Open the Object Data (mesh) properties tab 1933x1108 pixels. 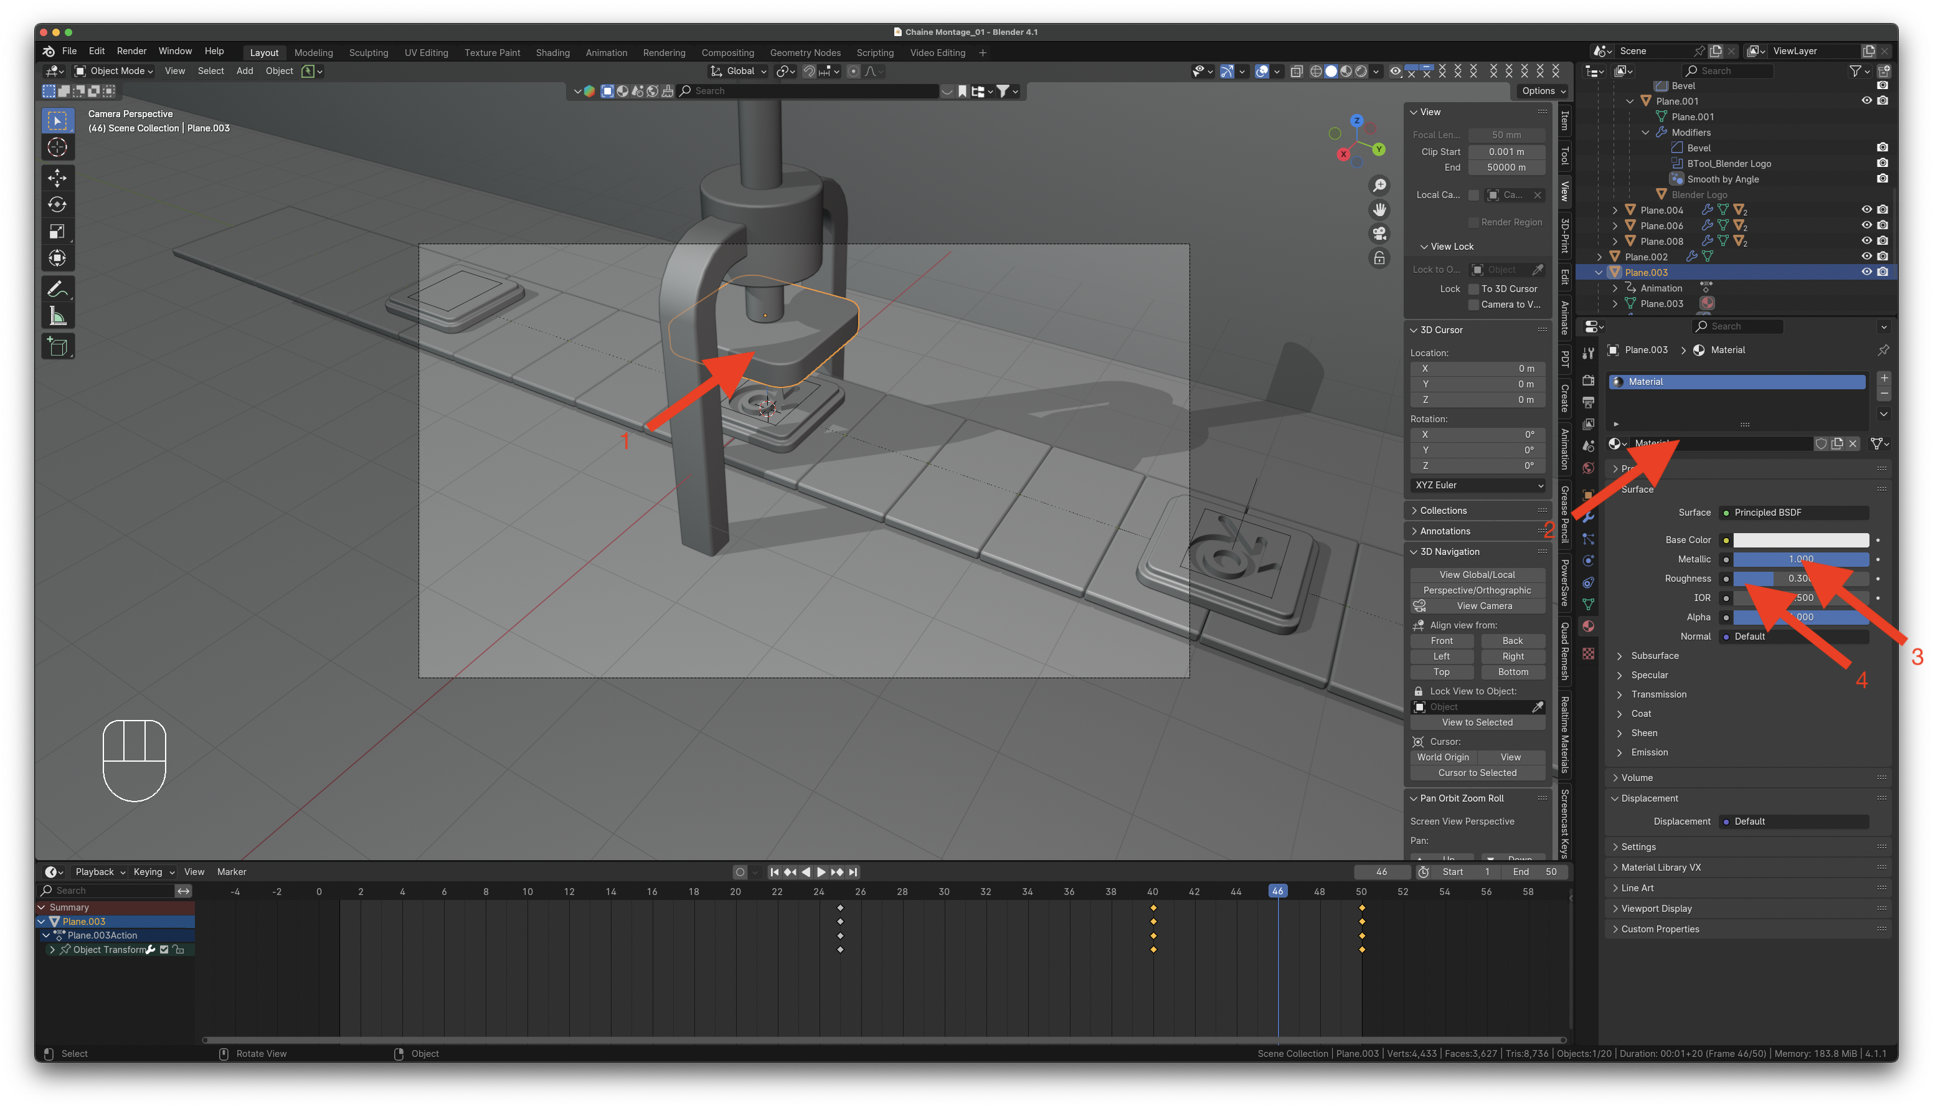[1587, 605]
